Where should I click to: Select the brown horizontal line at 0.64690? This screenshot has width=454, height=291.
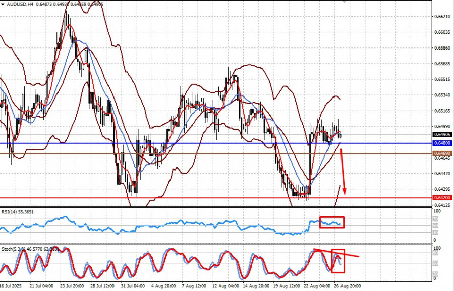(x=216, y=153)
